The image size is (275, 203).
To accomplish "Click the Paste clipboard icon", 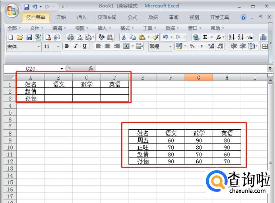I will click(x=142, y=37).
